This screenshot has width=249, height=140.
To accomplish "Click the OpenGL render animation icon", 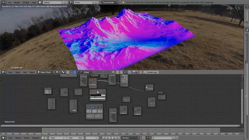I will coord(137,72).
